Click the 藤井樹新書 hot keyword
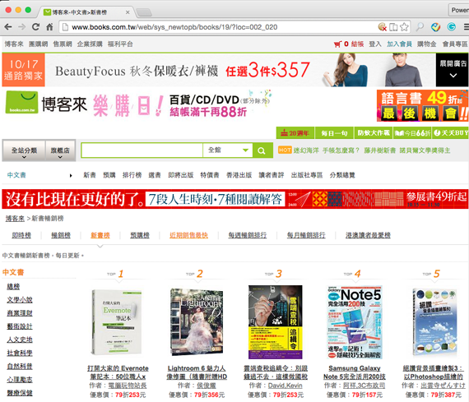469x402 pixels. click(380, 150)
